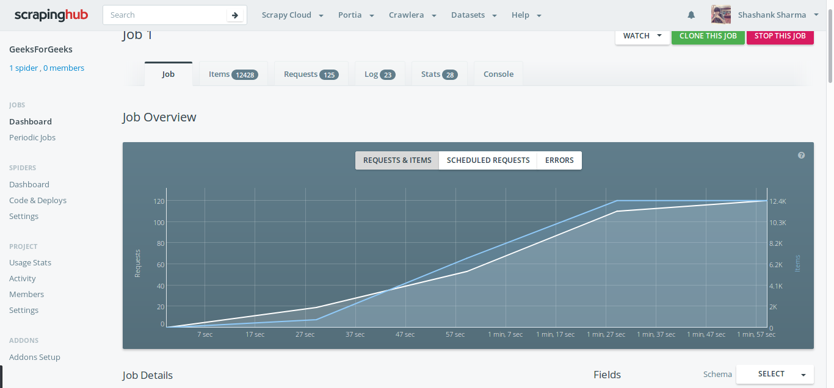The image size is (834, 388).
Task: Open Spiders Dashboard in sidebar
Action: point(29,184)
